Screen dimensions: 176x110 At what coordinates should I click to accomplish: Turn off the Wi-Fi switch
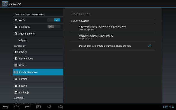click(x=54, y=20)
